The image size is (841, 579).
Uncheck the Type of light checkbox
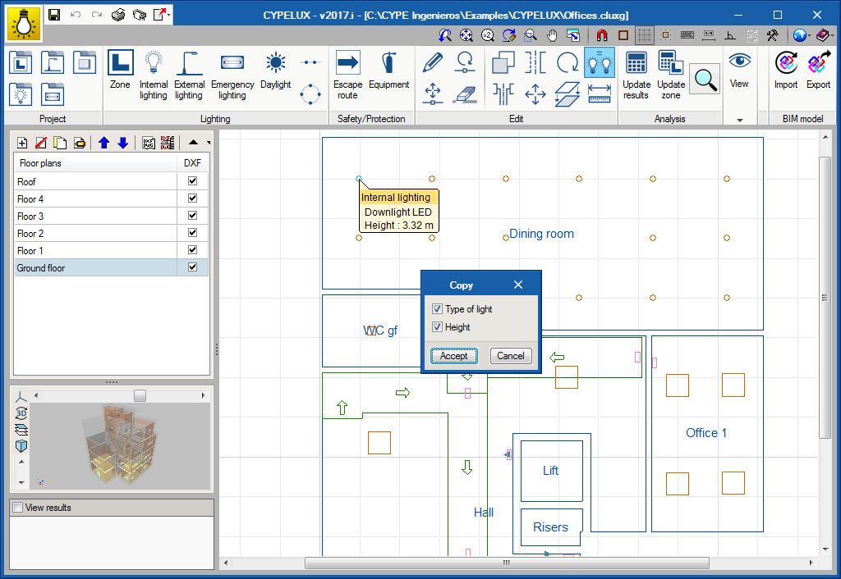437,309
